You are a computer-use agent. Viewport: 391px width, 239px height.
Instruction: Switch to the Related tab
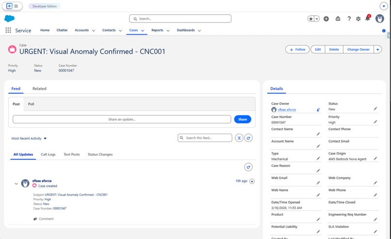click(39, 89)
